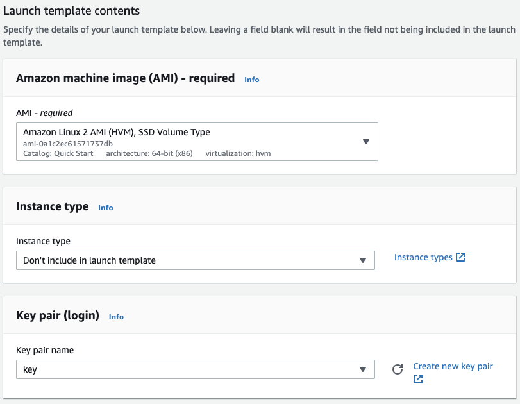520x404 pixels.
Task: Click the Instance type dropdown arrow
Action: [363, 260]
